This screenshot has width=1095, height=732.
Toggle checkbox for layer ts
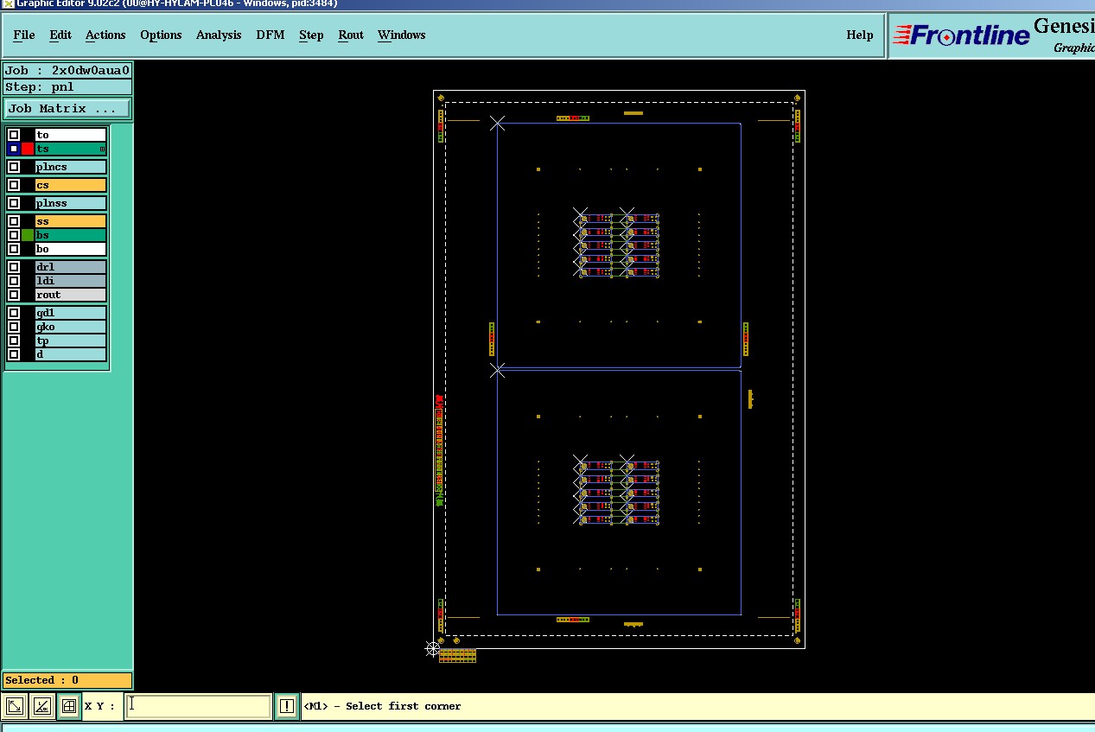(x=14, y=149)
